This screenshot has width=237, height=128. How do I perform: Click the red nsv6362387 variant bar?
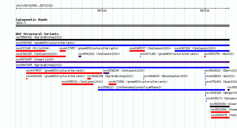[x=41, y=56]
